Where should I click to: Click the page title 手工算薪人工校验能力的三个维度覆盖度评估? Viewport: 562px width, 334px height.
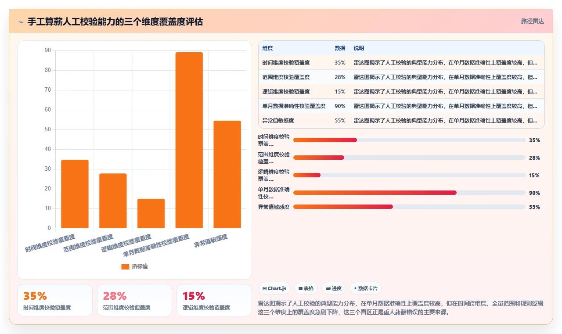point(115,22)
